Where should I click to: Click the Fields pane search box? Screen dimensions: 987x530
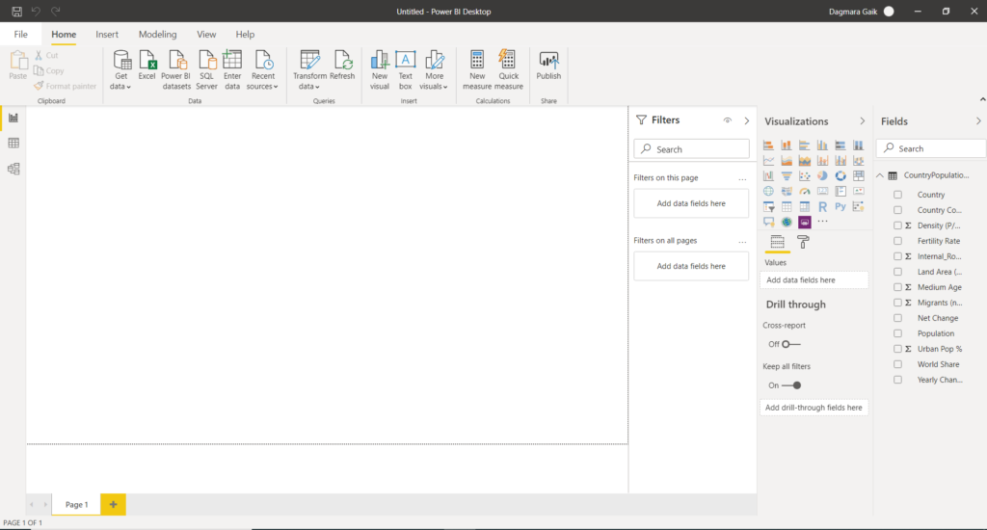click(x=932, y=148)
